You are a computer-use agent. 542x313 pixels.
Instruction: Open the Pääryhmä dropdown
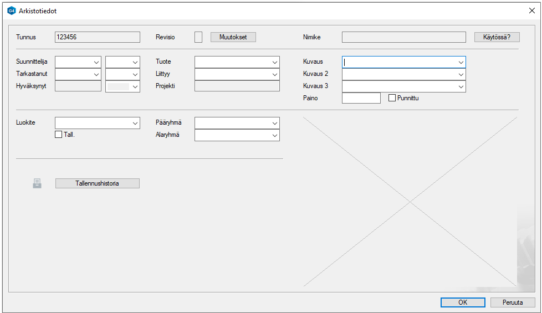click(x=274, y=123)
